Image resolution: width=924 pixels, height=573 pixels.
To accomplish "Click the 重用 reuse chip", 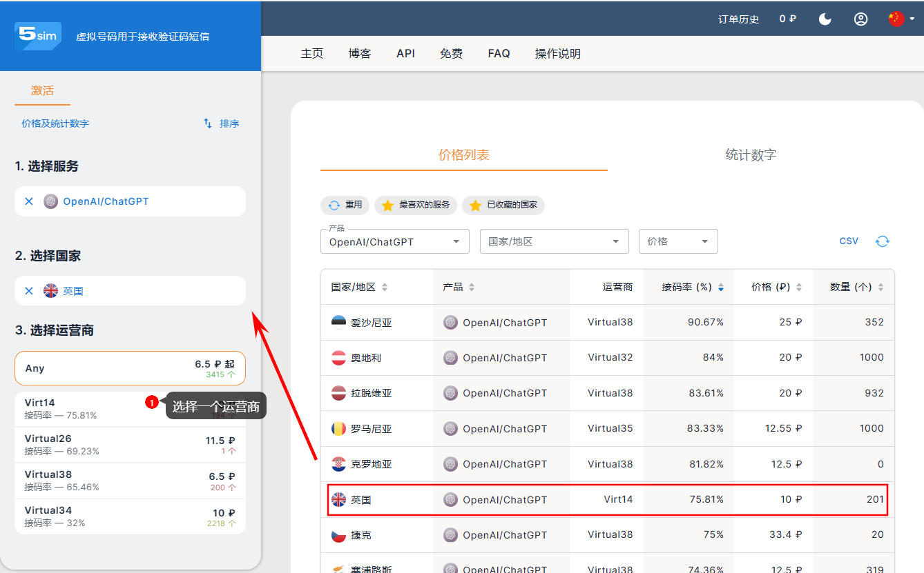I will tap(345, 205).
